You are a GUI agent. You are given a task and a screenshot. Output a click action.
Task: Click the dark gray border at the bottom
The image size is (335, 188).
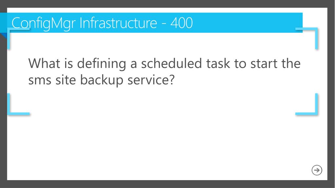(x=168, y=184)
